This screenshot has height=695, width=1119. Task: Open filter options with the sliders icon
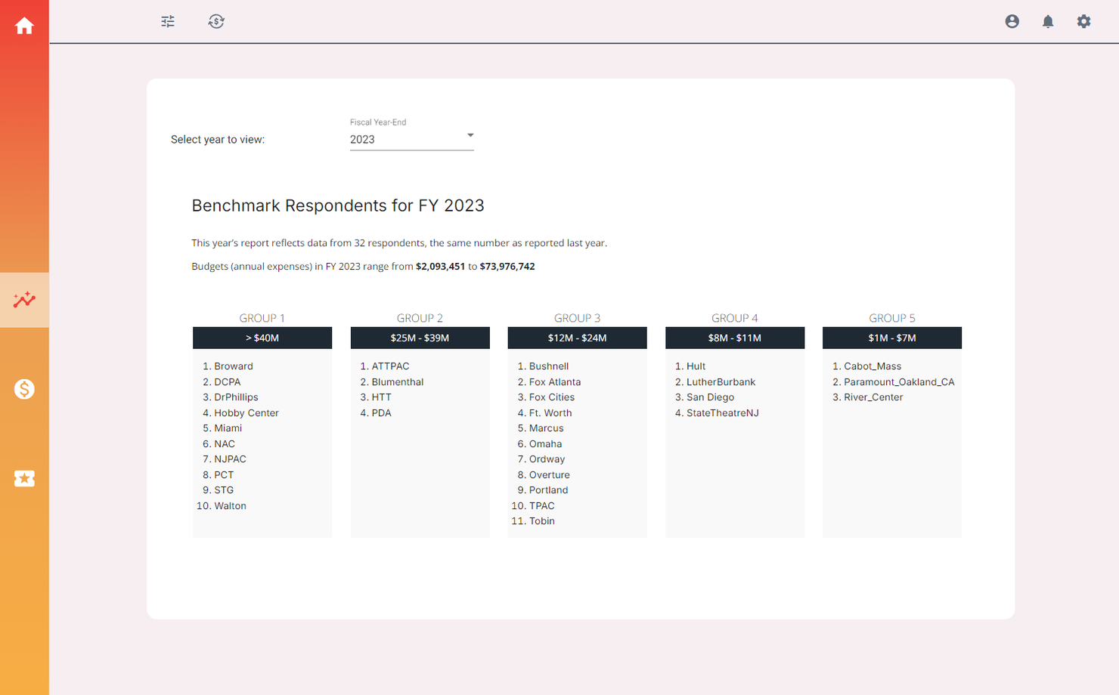[167, 21]
